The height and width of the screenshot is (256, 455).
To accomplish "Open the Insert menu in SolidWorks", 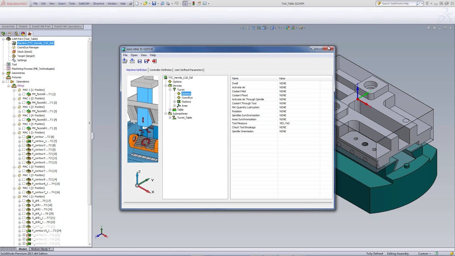I will pyautogui.click(x=62, y=4).
